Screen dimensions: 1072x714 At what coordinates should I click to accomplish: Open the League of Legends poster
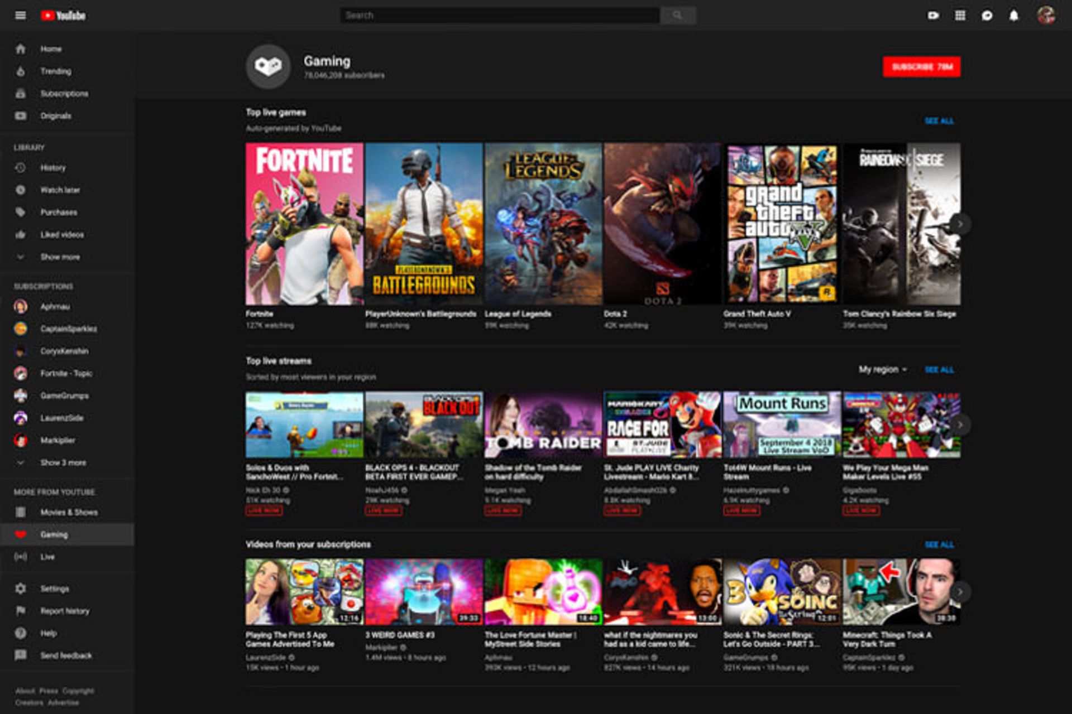(x=543, y=224)
